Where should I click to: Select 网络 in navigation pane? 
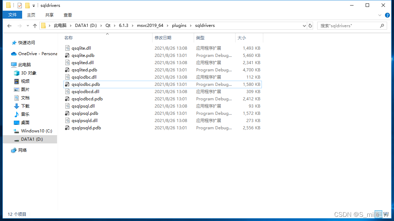pos(22,150)
